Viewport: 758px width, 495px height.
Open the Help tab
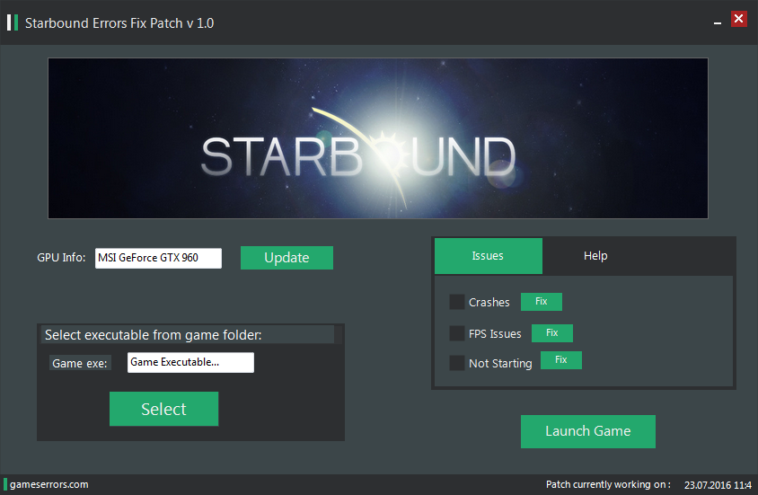595,256
